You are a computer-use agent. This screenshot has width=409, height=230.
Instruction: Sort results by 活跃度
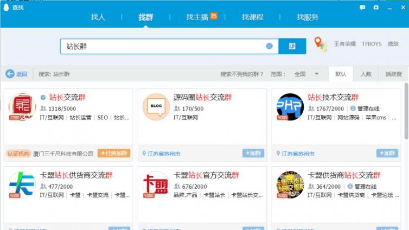[x=393, y=74]
